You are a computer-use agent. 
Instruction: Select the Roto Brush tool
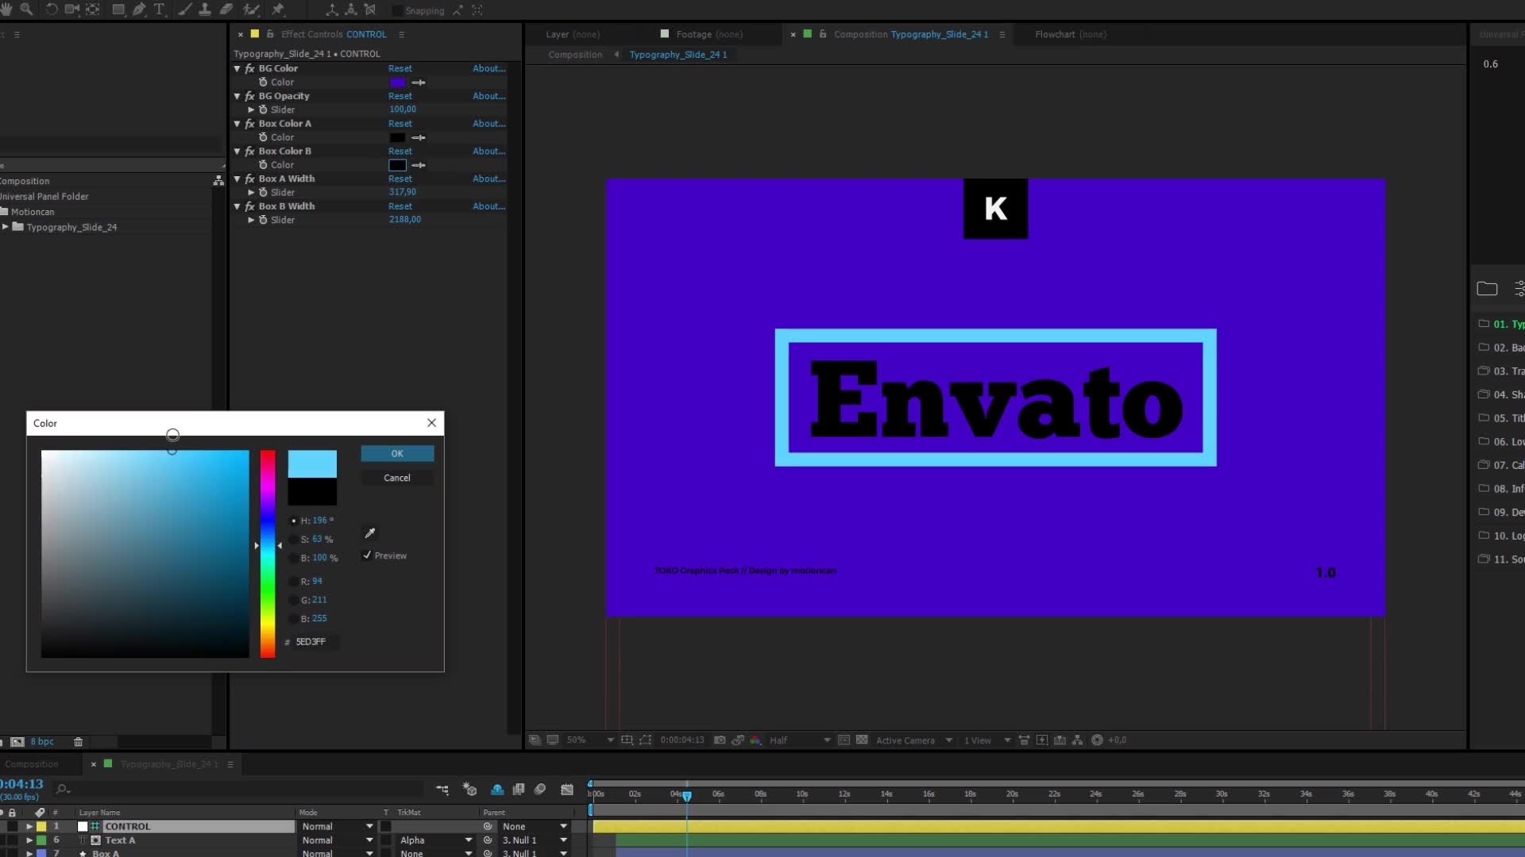tap(252, 10)
